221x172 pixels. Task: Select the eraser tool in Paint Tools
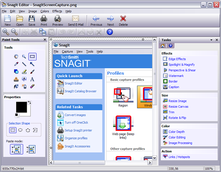click(32, 86)
